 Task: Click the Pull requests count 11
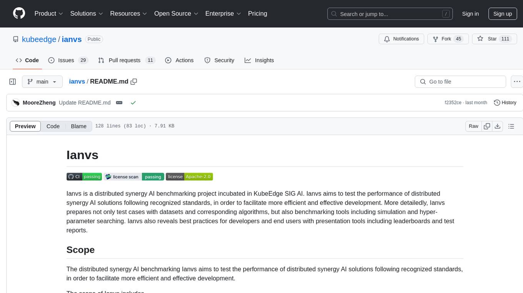[150, 60]
